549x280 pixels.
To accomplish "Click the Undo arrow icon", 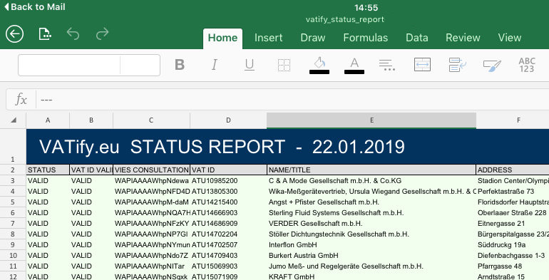I will [x=73, y=34].
